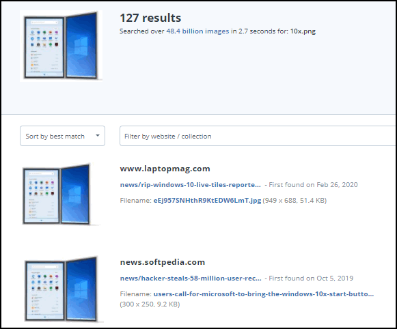Click the 10x.png search filename text
This screenshot has height=329, width=397.
coord(303,31)
